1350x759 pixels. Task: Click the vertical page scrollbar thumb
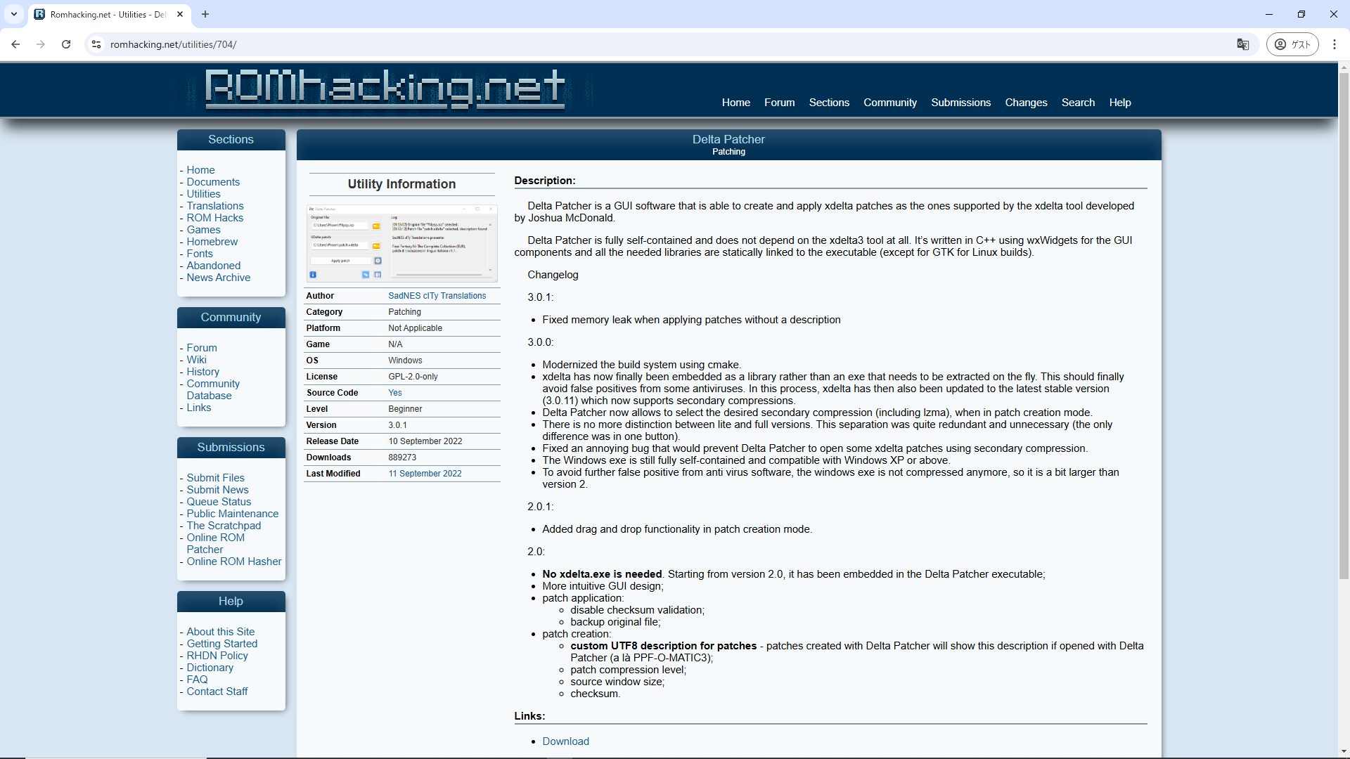pyautogui.click(x=1344, y=327)
